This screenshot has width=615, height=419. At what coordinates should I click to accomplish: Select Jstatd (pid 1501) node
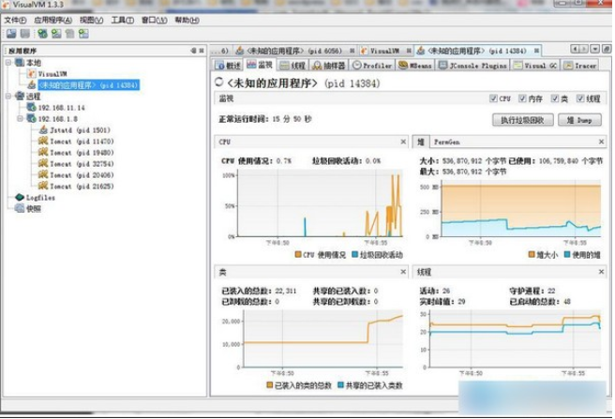coord(80,130)
